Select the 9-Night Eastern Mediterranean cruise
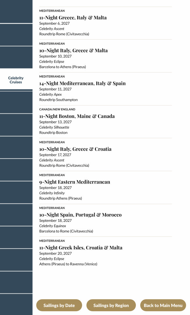The height and width of the screenshot is (315, 190). point(75,182)
